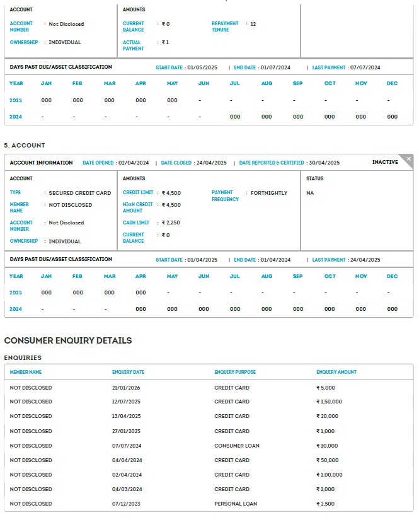This screenshot has height=527, width=419.
Task: Click the Enquiry Date column header
Action: click(128, 372)
